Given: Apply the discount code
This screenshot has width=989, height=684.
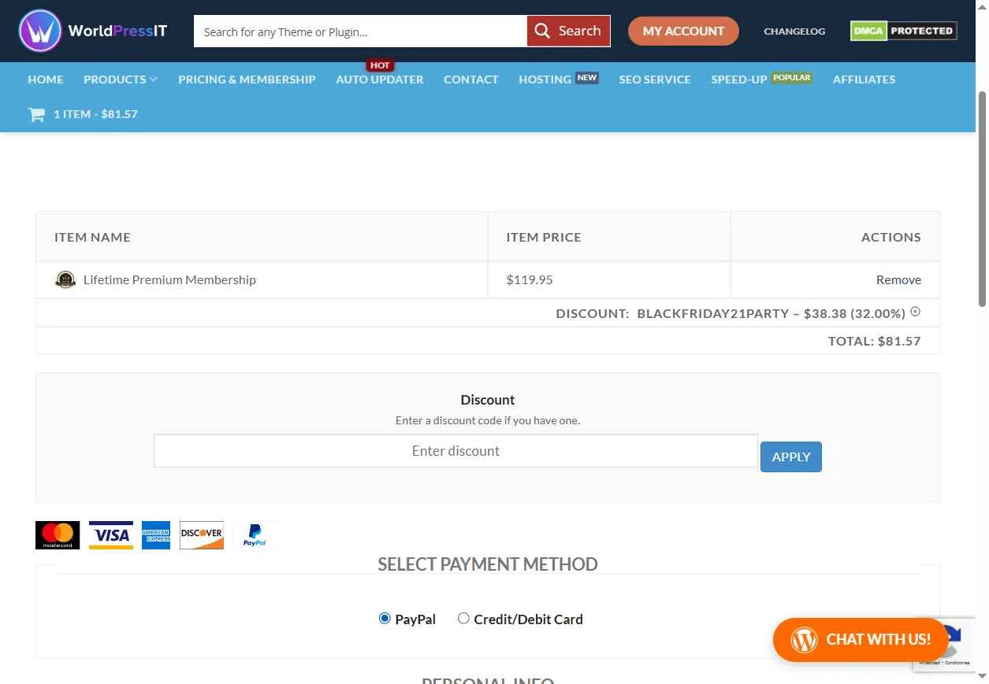Looking at the screenshot, I should point(791,457).
